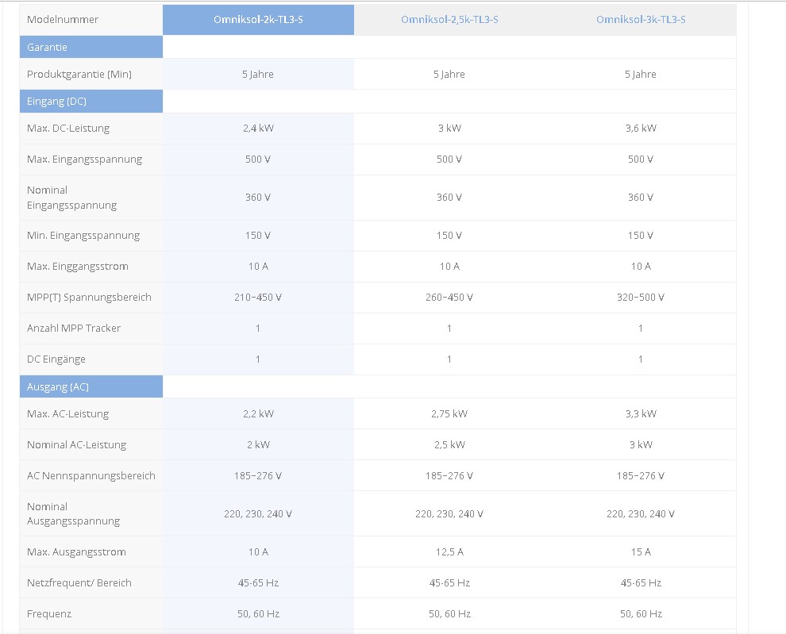Image resolution: width=786 pixels, height=634 pixels.
Task: Select the 15 A Max. Ausgangsstrom value
Action: (x=641, y=552)
